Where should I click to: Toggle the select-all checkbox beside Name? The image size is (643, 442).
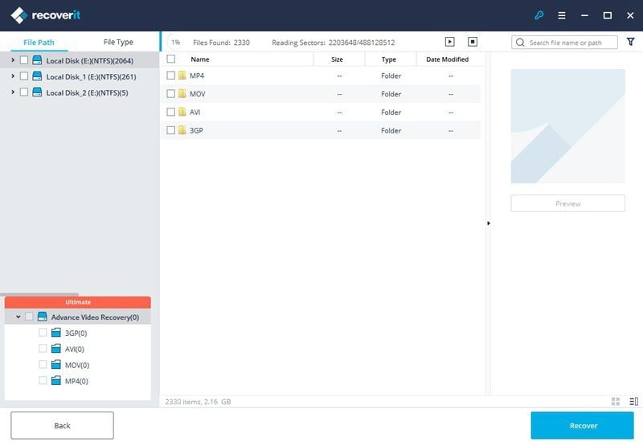(171, 59)
